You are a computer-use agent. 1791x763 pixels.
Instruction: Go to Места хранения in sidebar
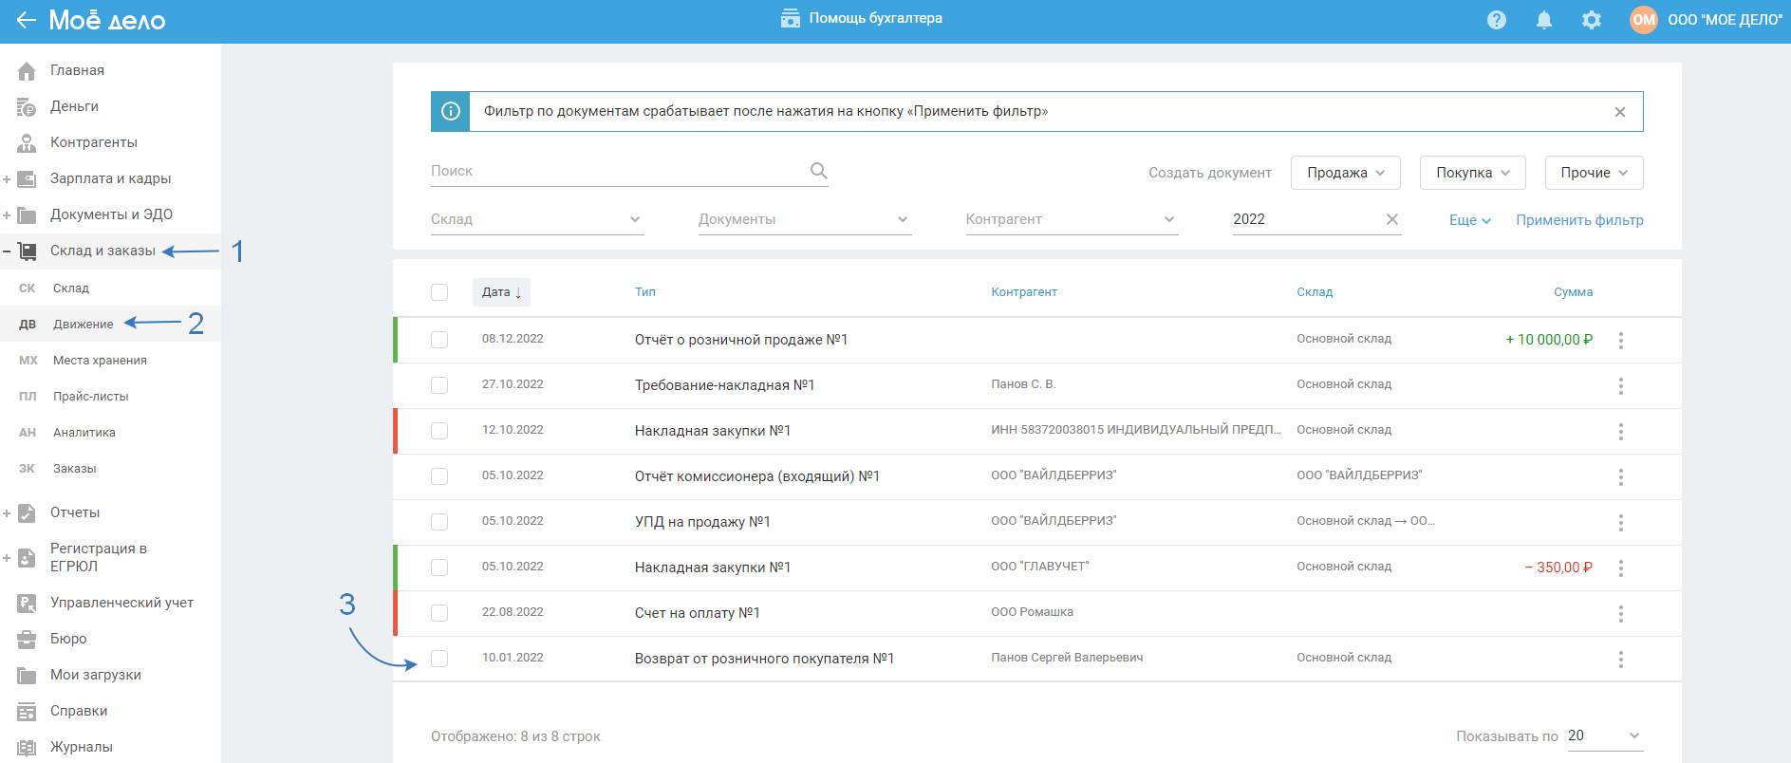(100, 361)
